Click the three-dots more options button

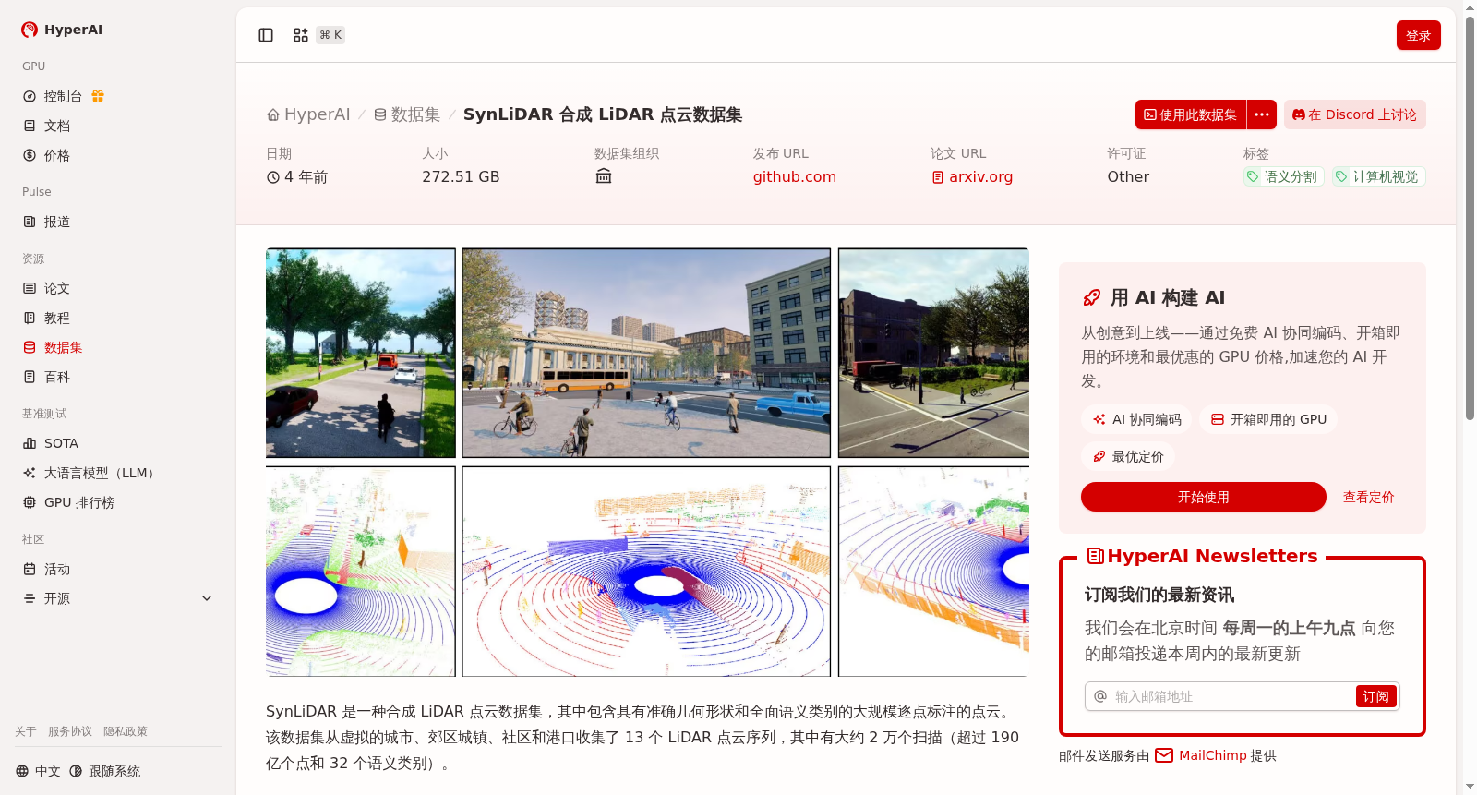[x=1262, y=114]
